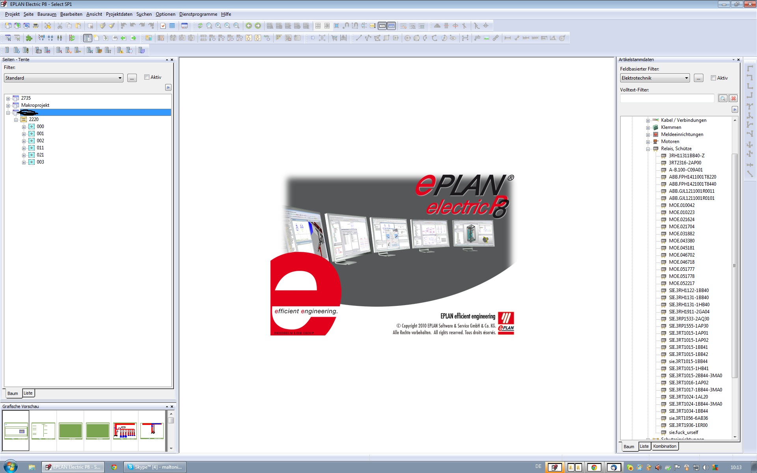757x473 pixels.
Task: Go forward with the green right circle arrow
Action: (258, 26)
